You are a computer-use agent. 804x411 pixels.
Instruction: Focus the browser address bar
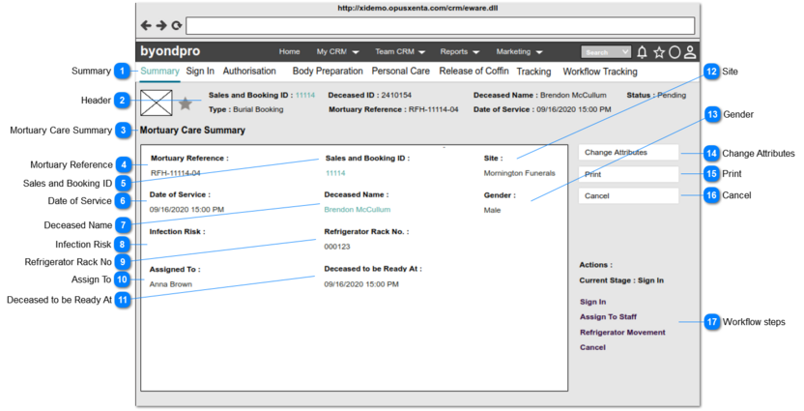[x=441, y=26]
